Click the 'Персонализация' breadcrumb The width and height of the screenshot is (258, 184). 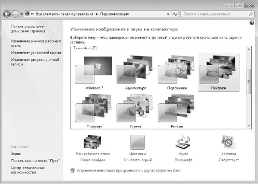(x=114, y=14)
